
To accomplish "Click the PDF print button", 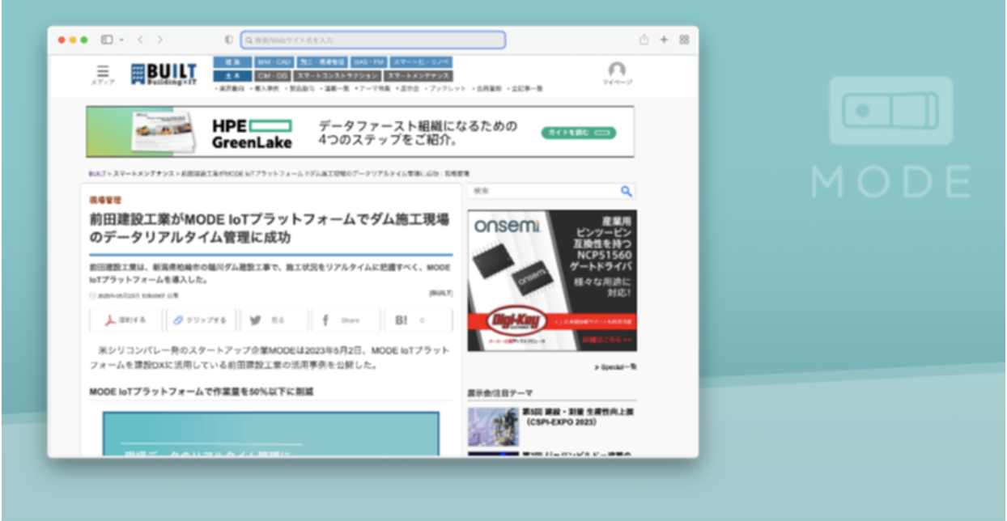I will (125, 320).
